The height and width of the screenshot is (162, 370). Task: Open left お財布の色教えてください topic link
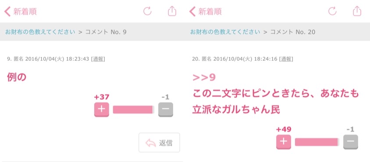pos(40,32)
